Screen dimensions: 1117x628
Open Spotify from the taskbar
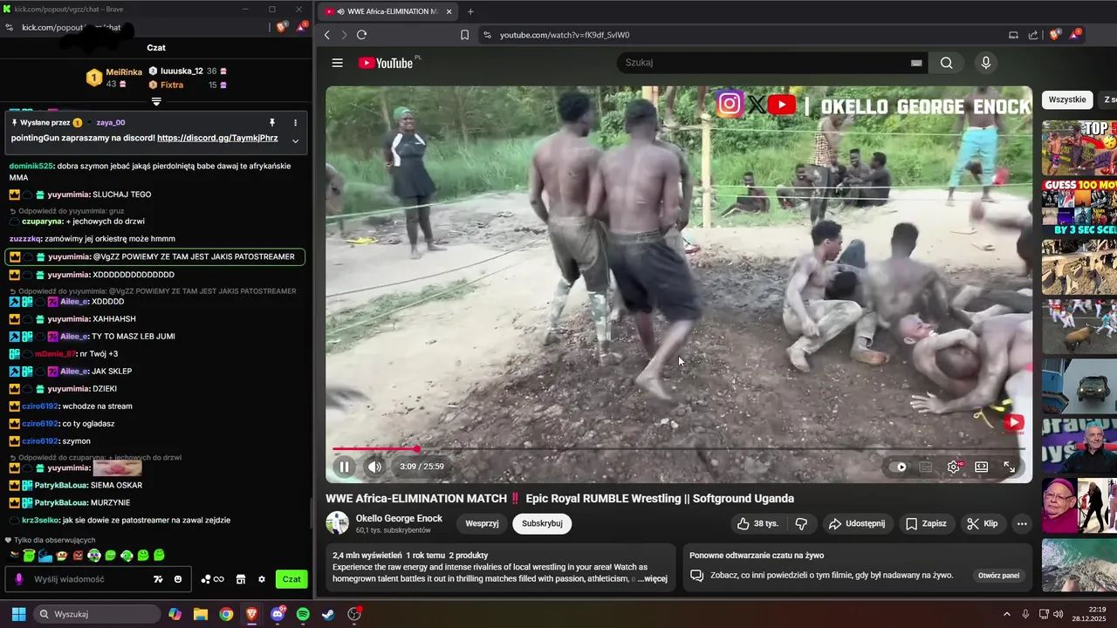(x=303, y=614)
